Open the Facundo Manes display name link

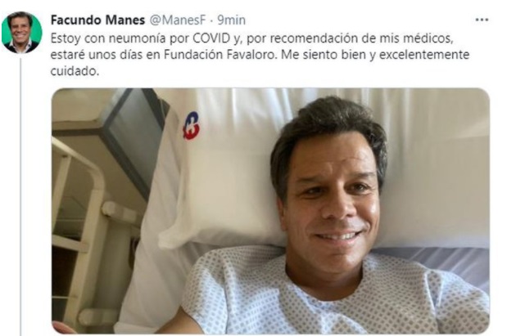pos(97,20)
